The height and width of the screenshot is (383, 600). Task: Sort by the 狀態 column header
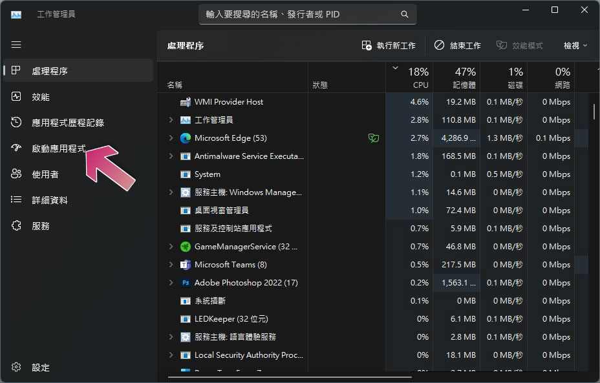(x=347, y=78)
